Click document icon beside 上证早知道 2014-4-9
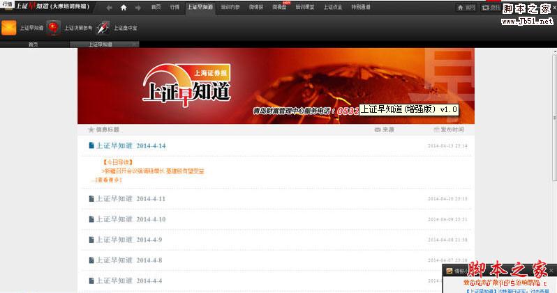Screen dimensions: 557x293 click(x=91, y=239)
